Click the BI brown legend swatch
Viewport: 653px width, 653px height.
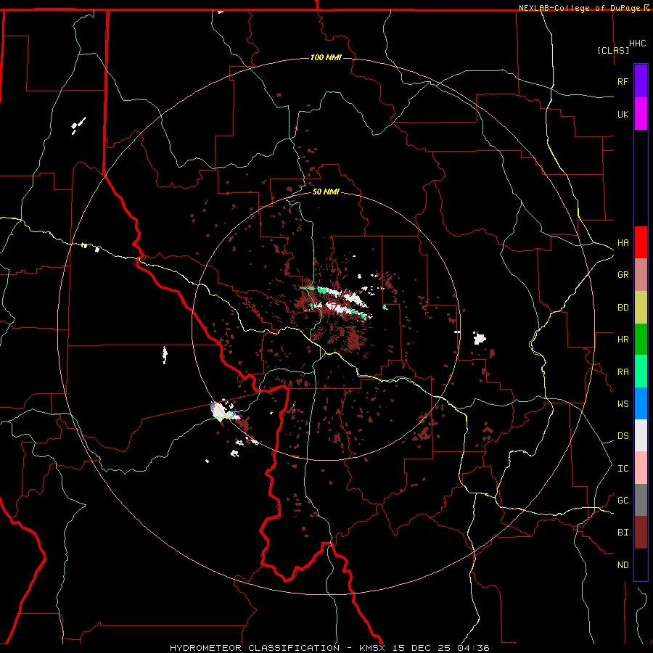point(641,533)
